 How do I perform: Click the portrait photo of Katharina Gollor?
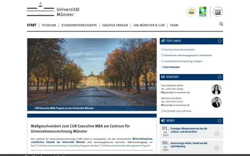(x=216, y=89)
